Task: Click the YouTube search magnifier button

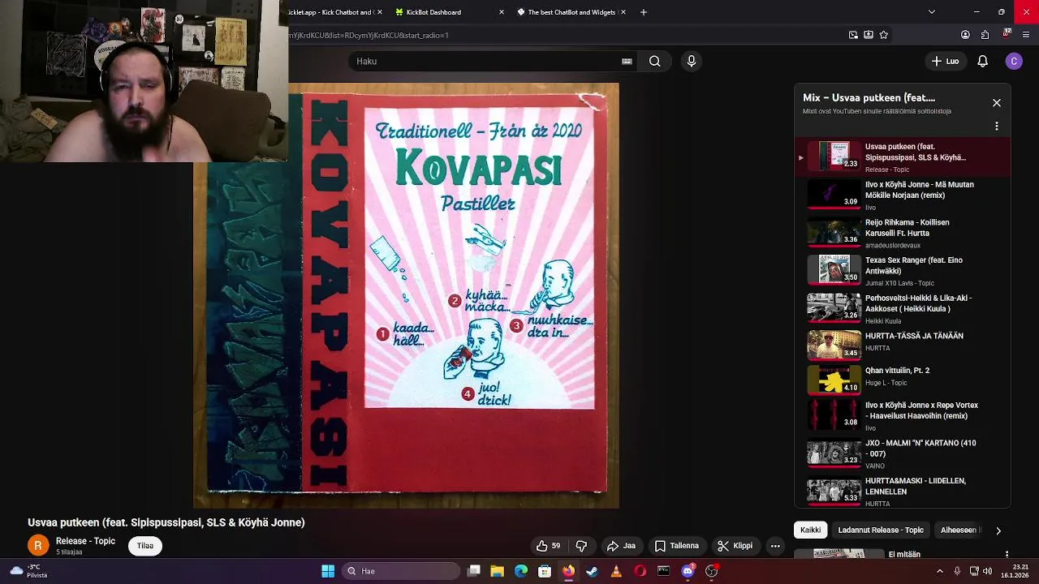Action: point(654,61)
